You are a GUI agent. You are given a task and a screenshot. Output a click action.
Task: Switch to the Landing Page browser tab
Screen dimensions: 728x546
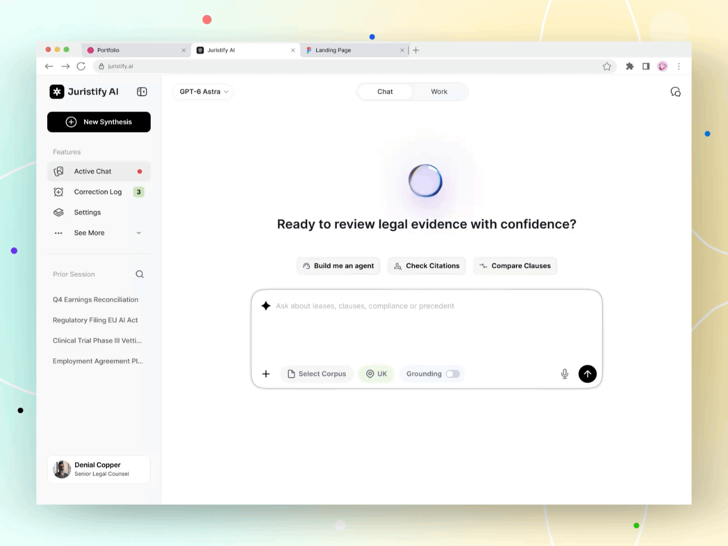[x=355, y=50]
